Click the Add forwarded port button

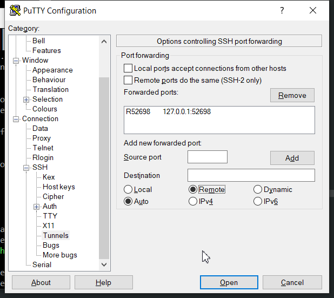(292, 158)
